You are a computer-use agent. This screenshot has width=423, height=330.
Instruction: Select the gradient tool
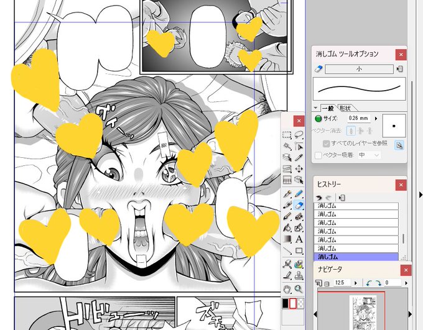[287, 239]
